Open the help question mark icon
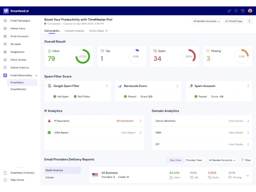This screenshot has width=256, height=192. click(236, 11)
